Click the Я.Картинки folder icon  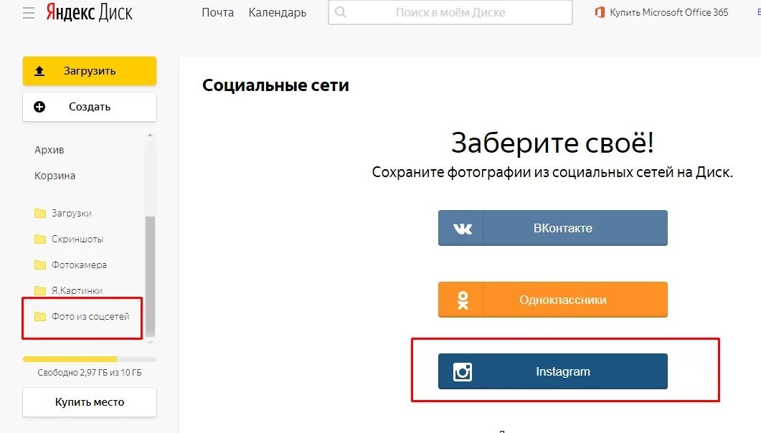(40, 290)
